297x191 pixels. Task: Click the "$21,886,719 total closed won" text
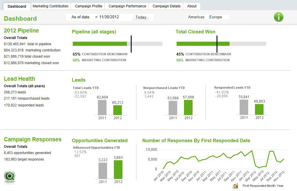click(27, 56)
